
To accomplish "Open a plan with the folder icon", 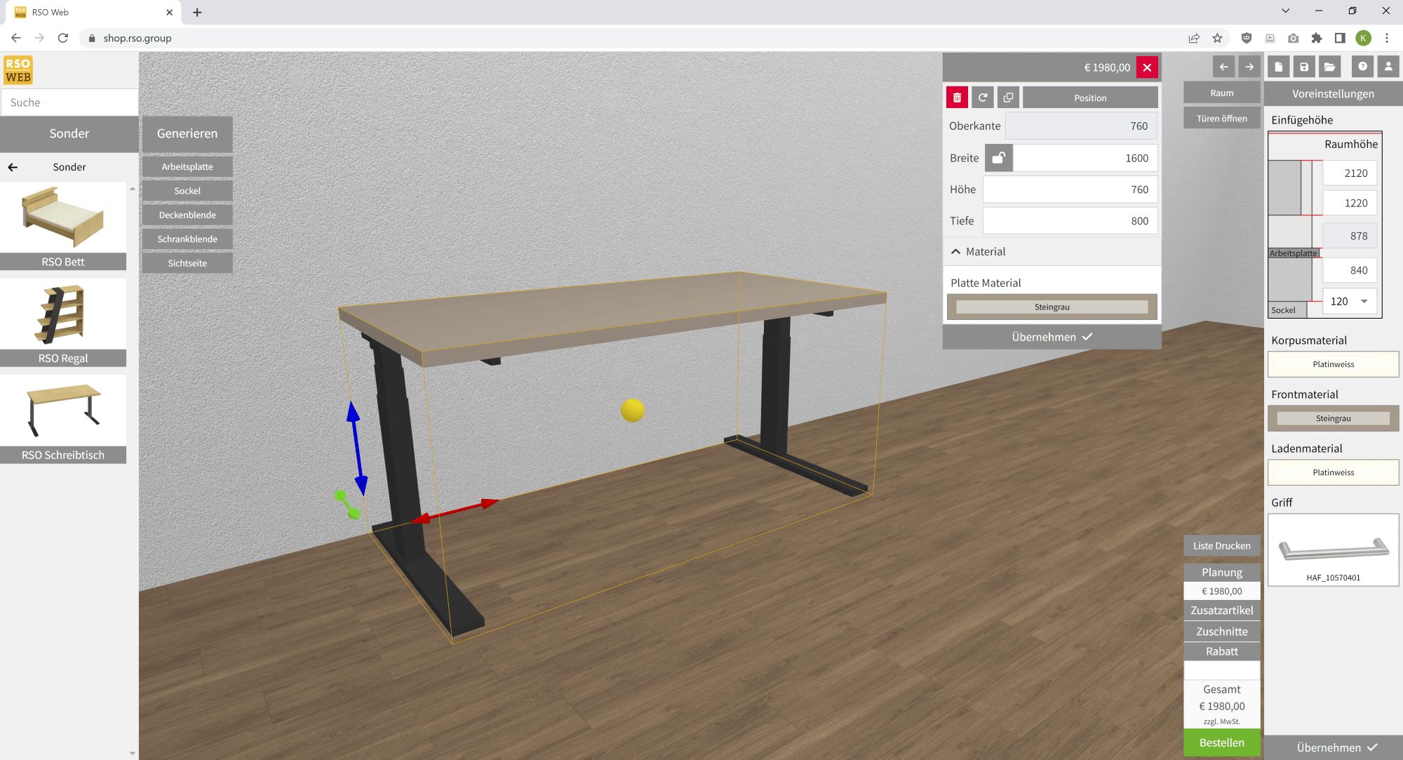I will point(1329,67).
